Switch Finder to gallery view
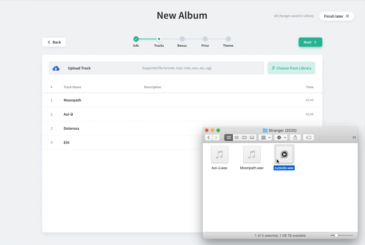The height and width of the screenshot is (245, 365). click(252, 137)
